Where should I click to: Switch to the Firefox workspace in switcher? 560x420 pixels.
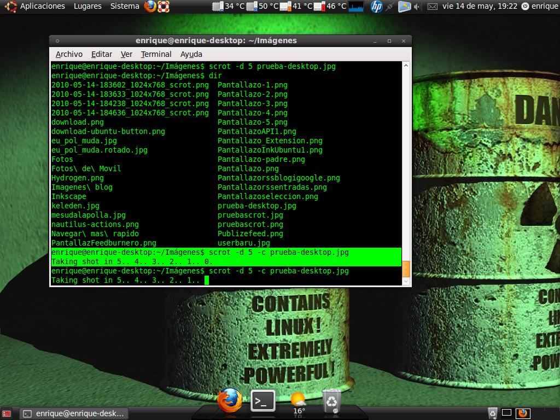coord(522,413)
